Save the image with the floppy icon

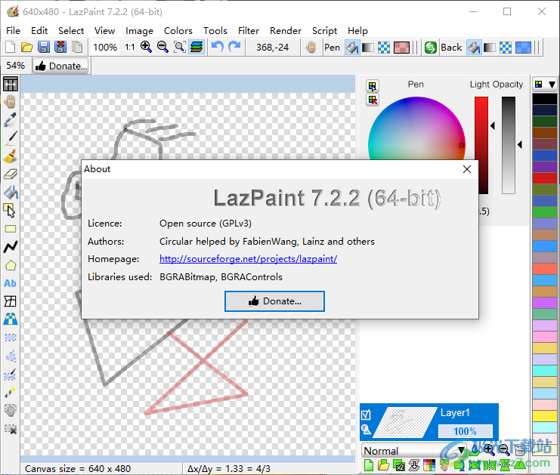(44, 47)
